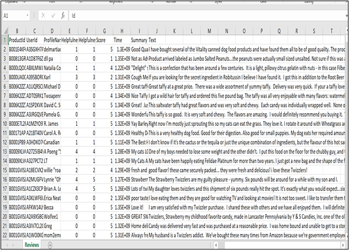Select column C header
Viewport: 349px width, 250px height.
(34, 31)
